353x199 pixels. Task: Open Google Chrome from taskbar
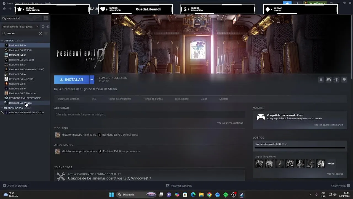point(209,195)
